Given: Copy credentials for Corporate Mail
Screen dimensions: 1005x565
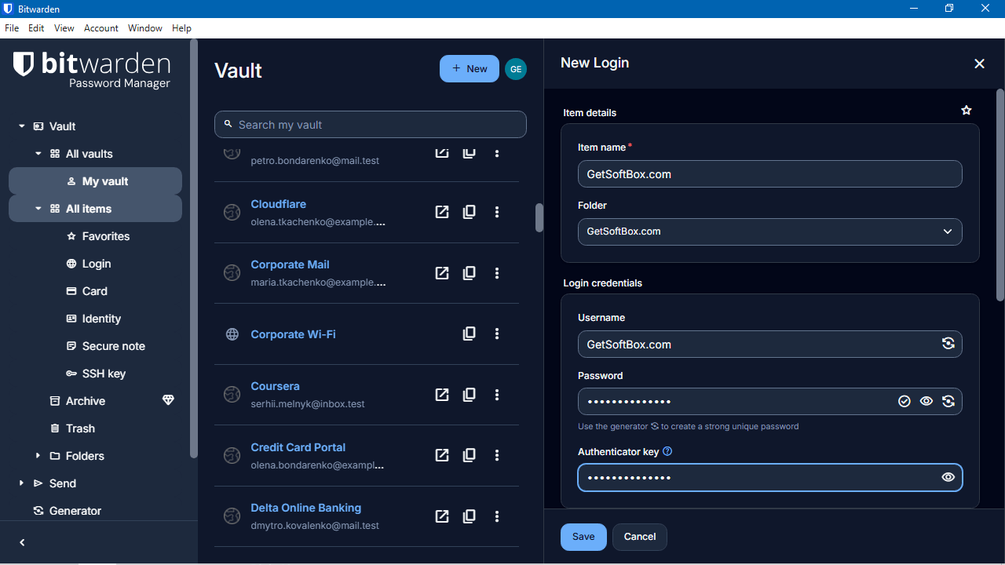Looking at the screenshot, I should 469,273.
